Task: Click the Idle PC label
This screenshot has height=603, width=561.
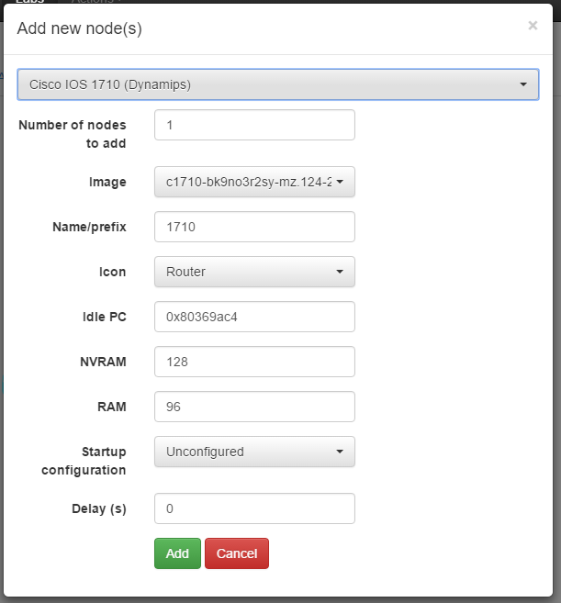Action: tap(105, 317)
